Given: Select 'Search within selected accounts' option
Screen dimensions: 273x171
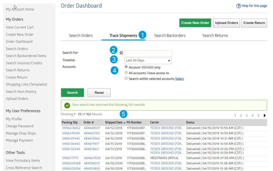Looking at the screenshot, I should coord(126,78).
